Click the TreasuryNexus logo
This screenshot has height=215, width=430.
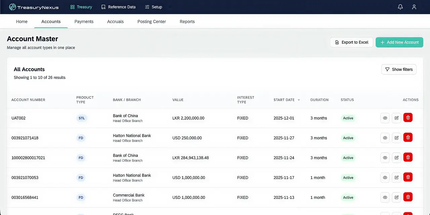(34, 7)
